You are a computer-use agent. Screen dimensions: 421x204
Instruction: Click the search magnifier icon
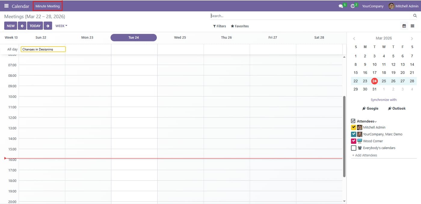pos(415,16)
